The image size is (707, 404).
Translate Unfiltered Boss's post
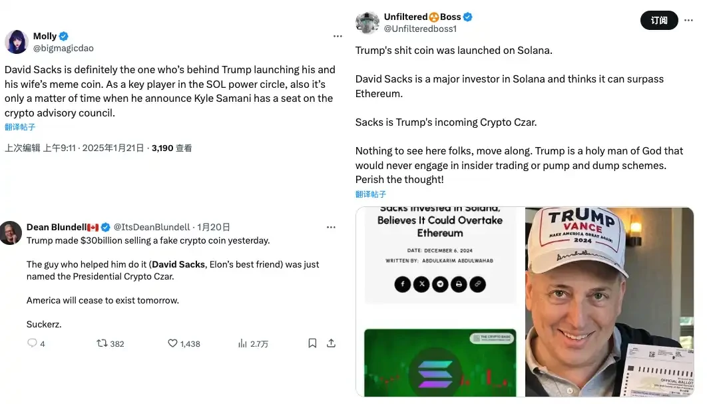point(370,194)
